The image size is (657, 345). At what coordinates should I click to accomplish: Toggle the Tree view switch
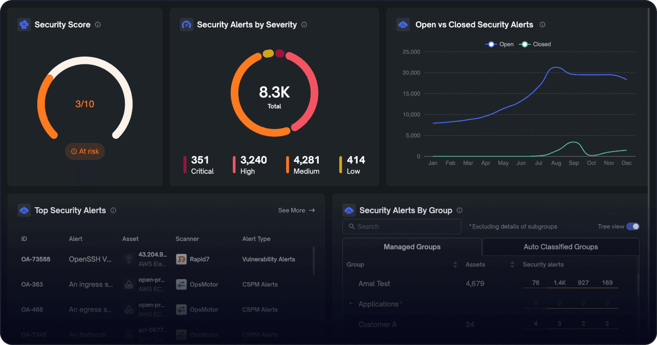pos(633,227)
